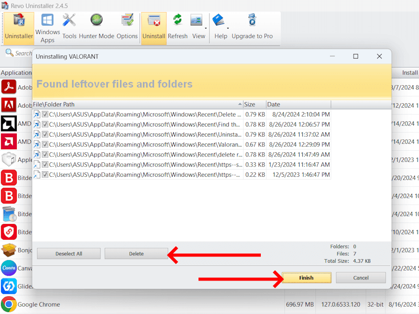Cancel the VALORANT uninstall dialog
The image size is (419, 314).
(361, 278)
